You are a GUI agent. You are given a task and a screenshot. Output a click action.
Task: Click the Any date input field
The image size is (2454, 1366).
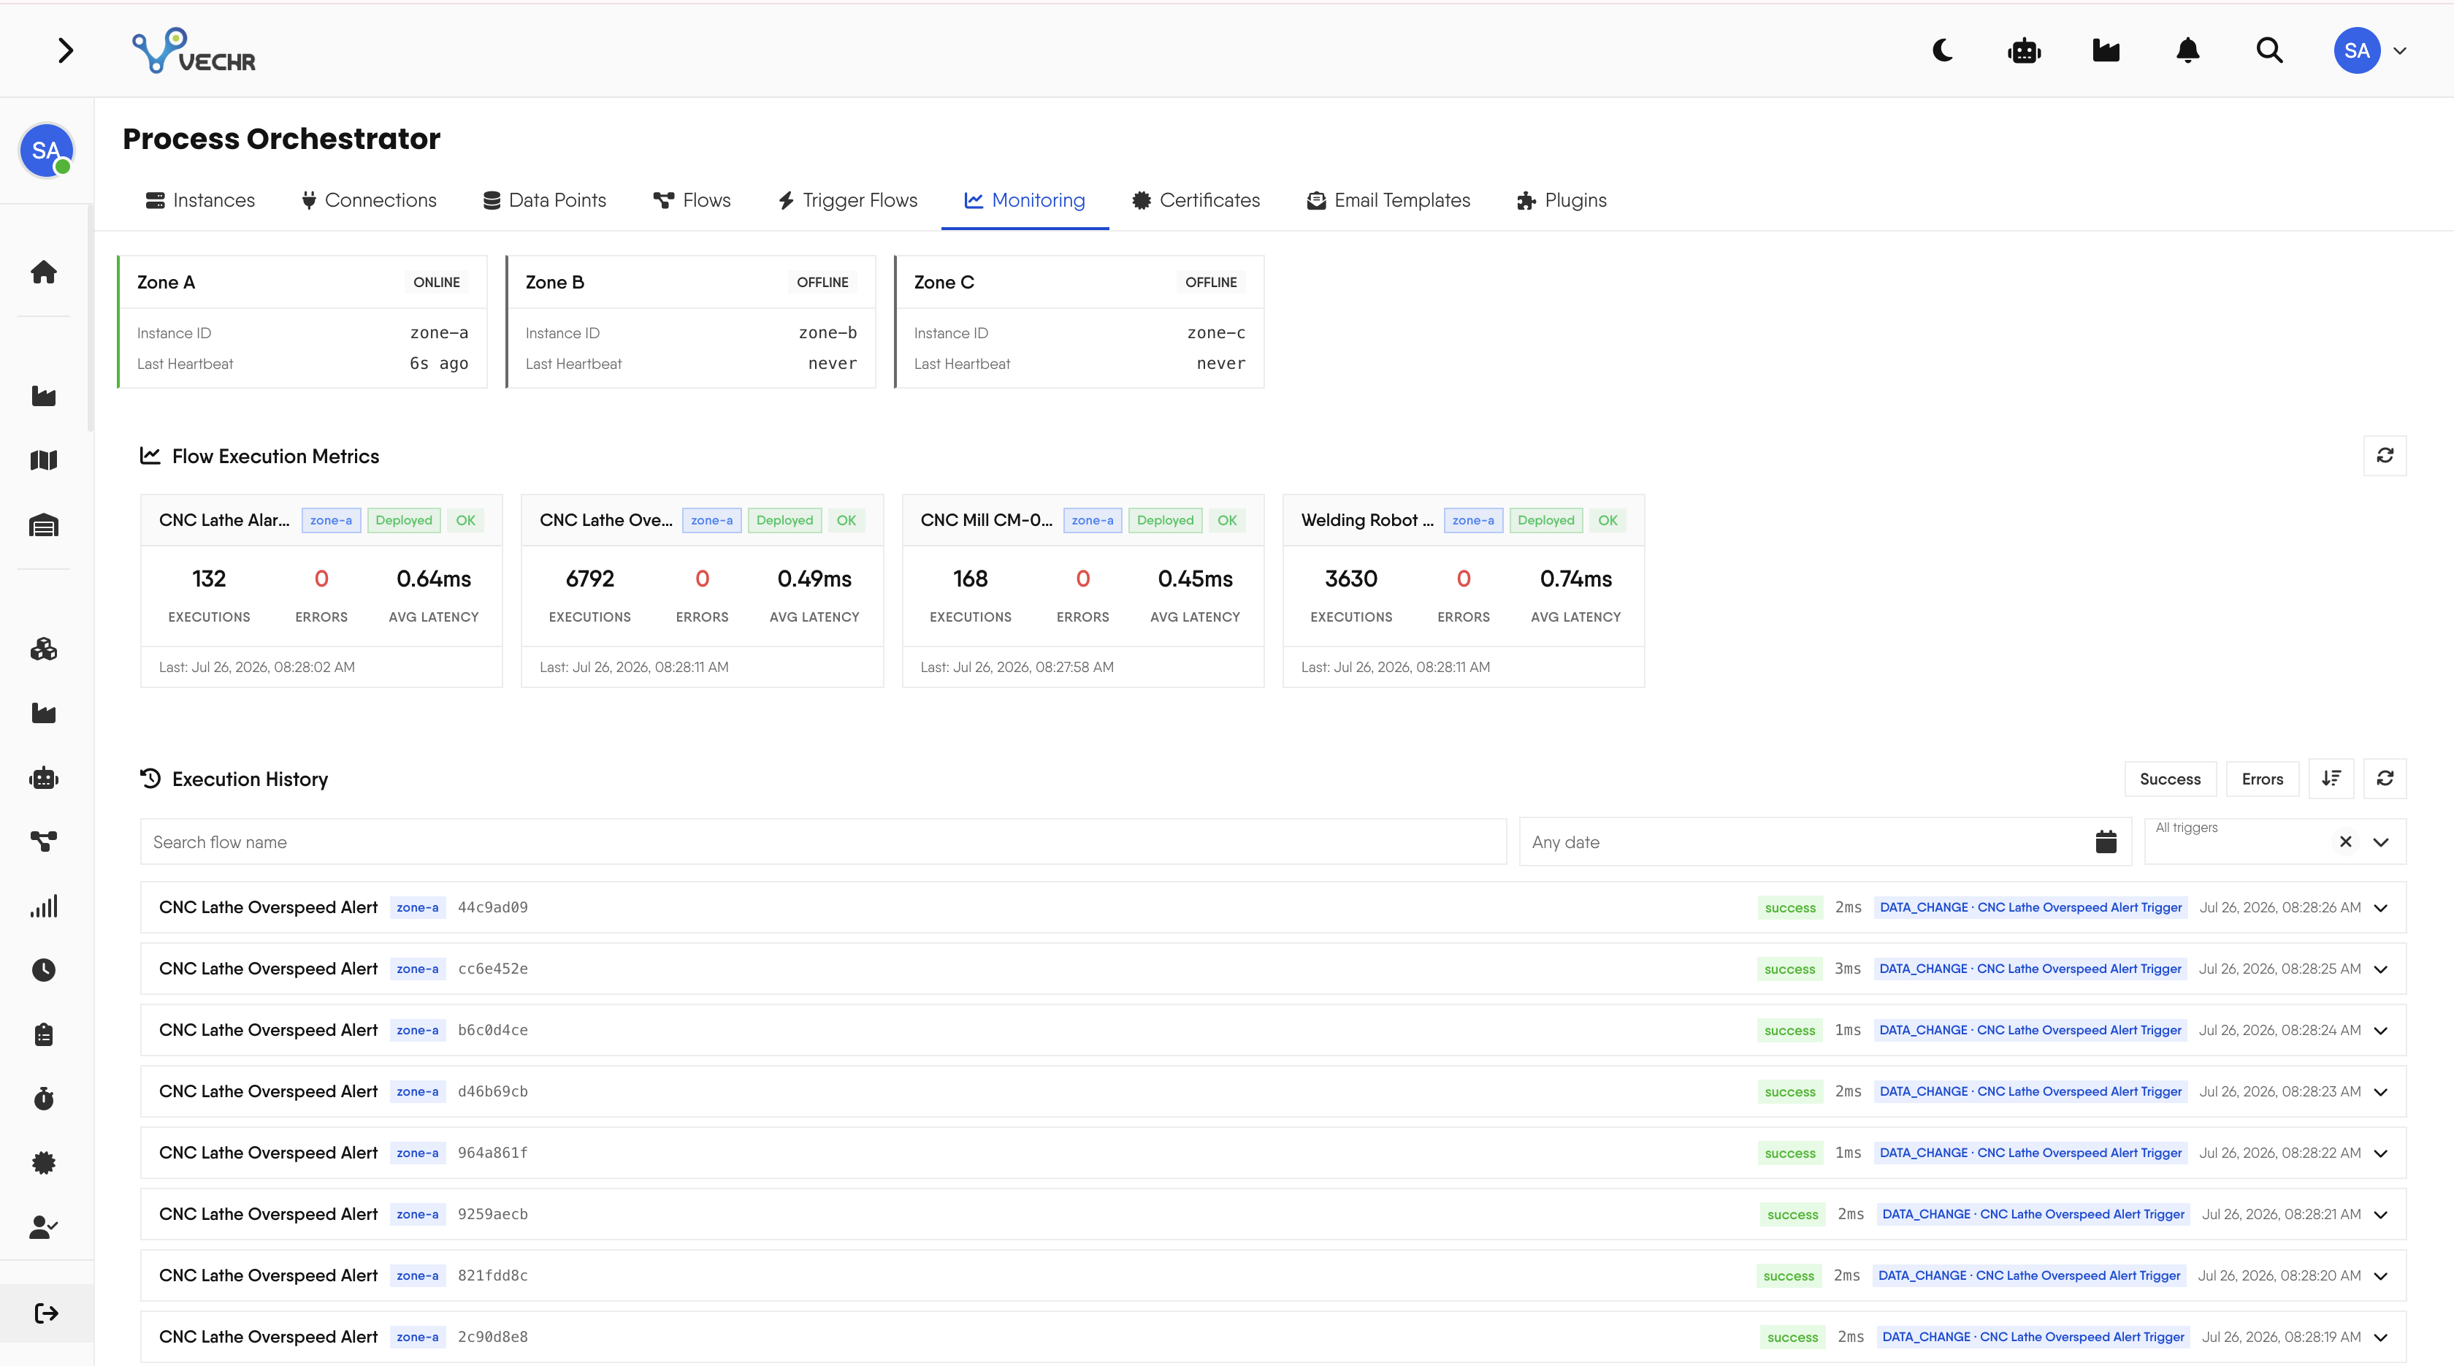(1824, 842)
